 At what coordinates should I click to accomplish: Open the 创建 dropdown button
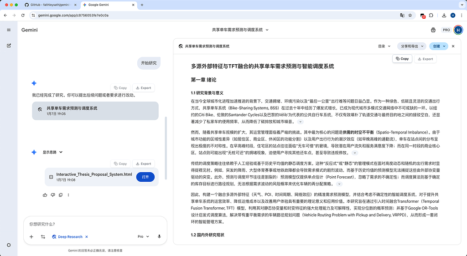click(439, 46)
